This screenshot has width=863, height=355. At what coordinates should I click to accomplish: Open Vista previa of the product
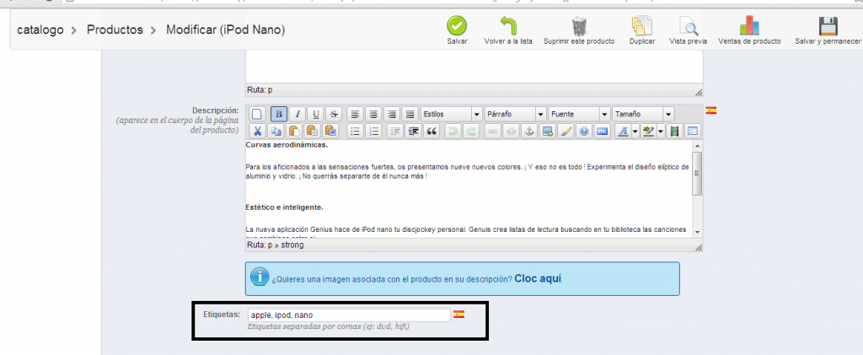pyautogui.click(x=689, y=26)
